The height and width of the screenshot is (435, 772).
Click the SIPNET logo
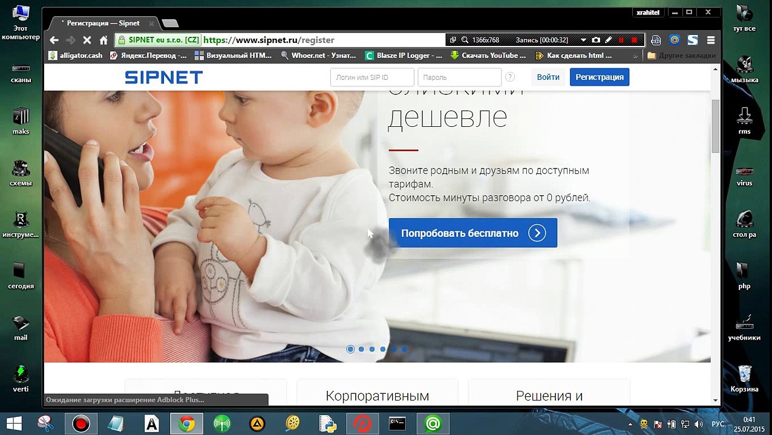tap(163, 77)
